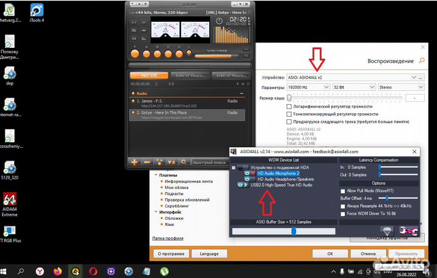Collapse the Radio playlist group
The image size is (437, 278).
242,93
